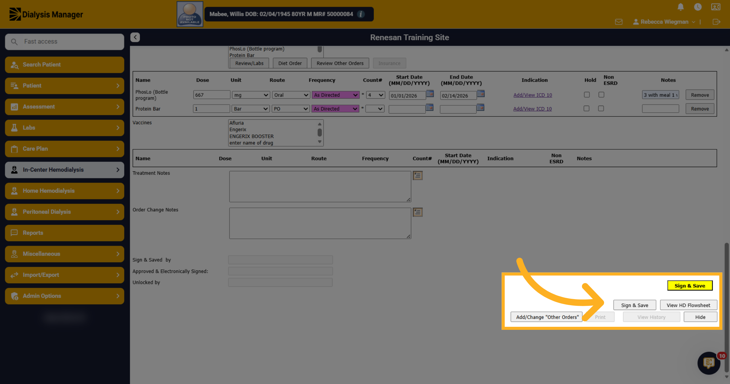The image size is (730, 384).
Task: Click the yellow Sign & Save button
Action: pyautogui.click(x=690, y=286)
